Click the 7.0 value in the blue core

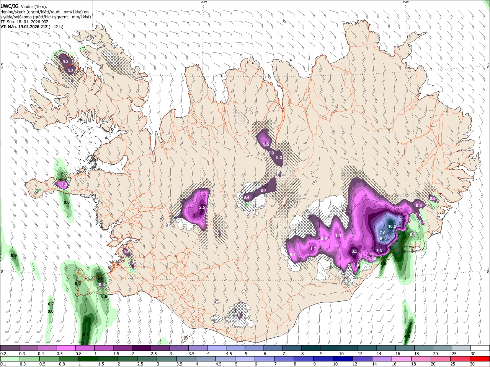tap(382, 233)
